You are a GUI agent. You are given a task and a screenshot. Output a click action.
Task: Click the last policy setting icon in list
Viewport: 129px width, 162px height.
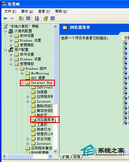(125, 123)
